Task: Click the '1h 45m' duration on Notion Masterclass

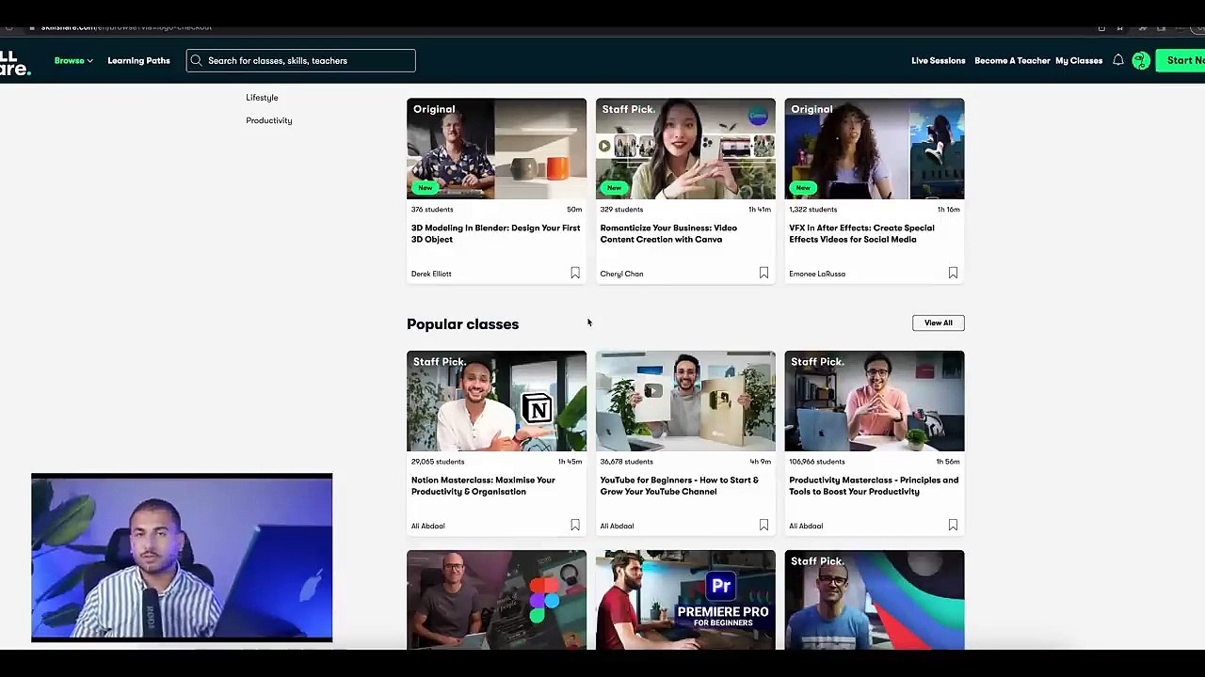Action: click(570, 462)
